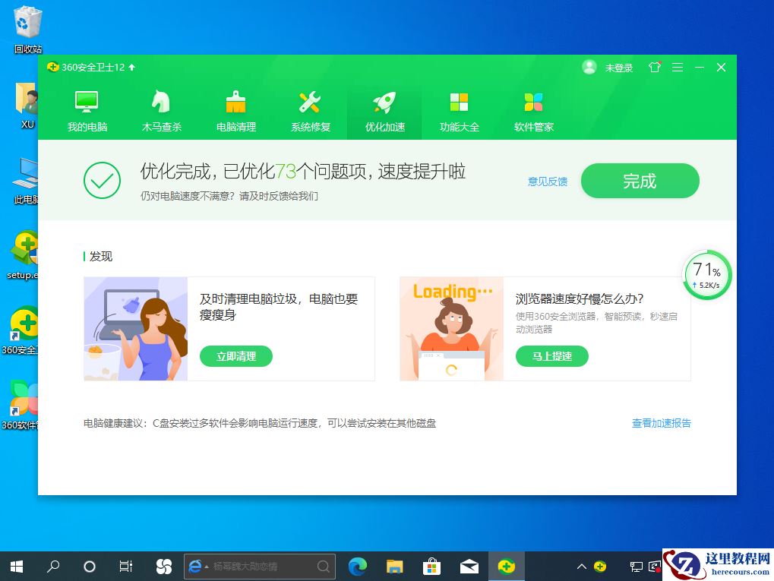
Task: Click the 71% acceleration ball widget
Action: coord(706,275)
